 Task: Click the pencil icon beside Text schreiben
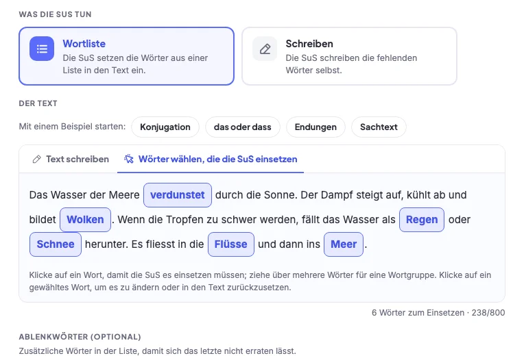pos(36,159)
